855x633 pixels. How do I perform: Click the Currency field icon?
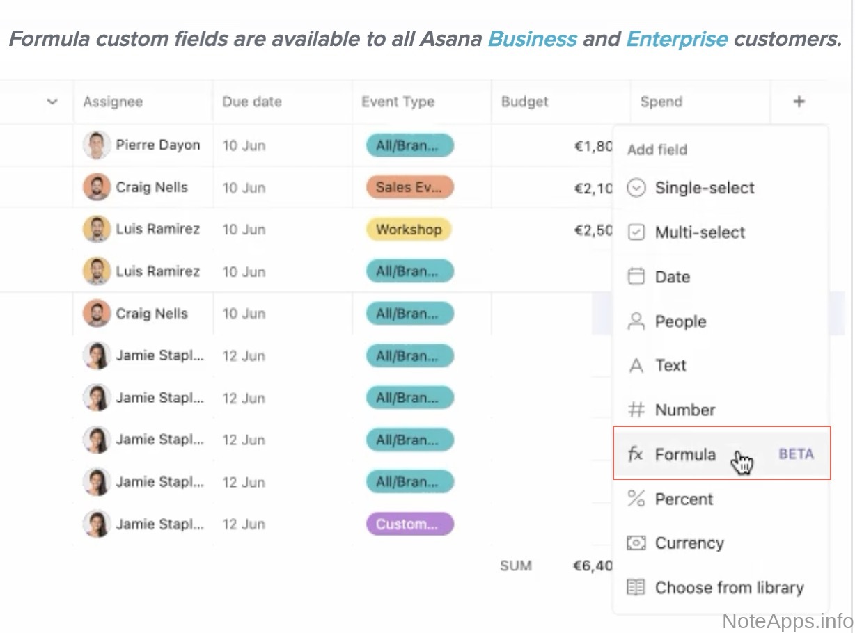[x=636, y=543]
